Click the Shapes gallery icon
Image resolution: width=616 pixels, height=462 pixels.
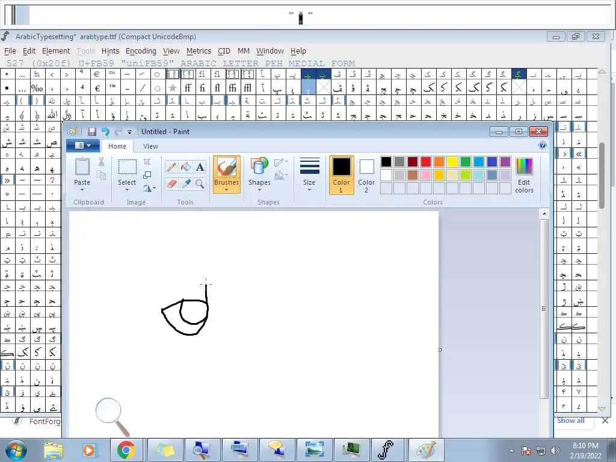coord(259,167)
